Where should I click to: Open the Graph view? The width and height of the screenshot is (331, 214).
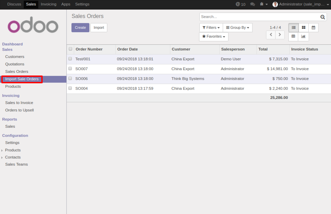tap(303, 37)
